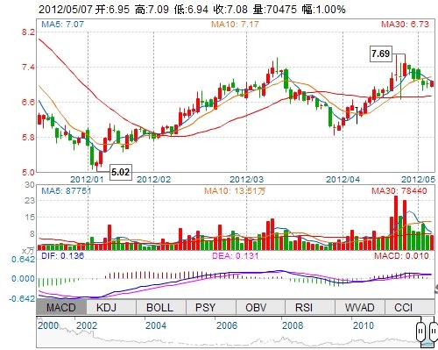This screenshot has height=350, width=438.
Task: Click the 5.02 low price label
Action: [120, 172]
